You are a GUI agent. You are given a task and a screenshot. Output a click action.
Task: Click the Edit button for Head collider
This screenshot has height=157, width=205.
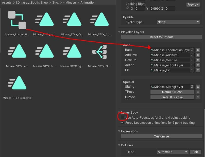coord(195,152)
